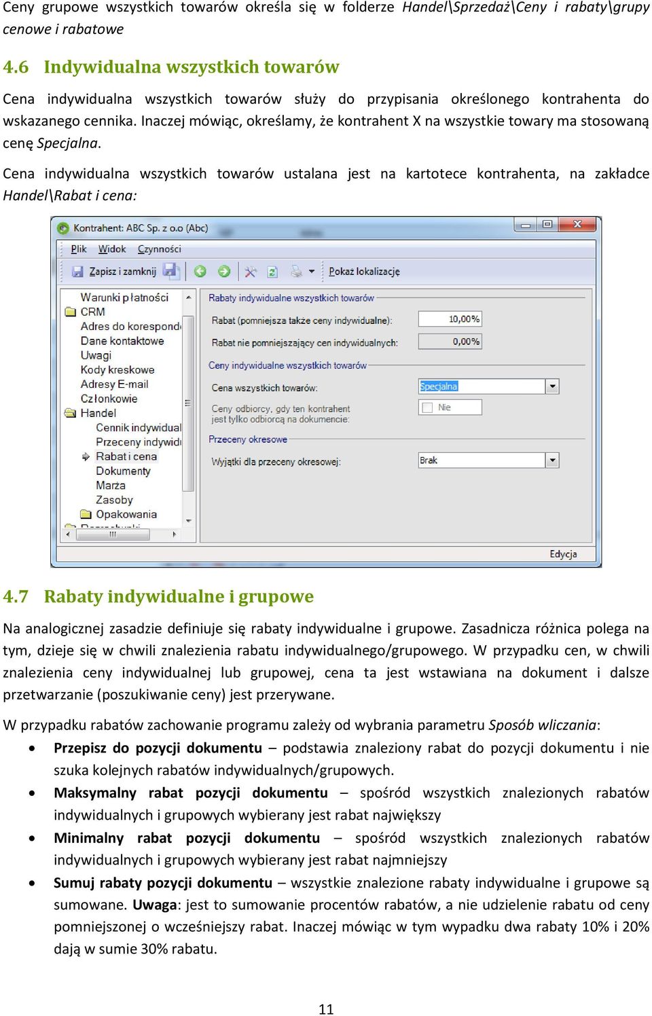The image size is (652, 1016).
Task: Click page number 11 at bottom
Action: coord(326,1009)
